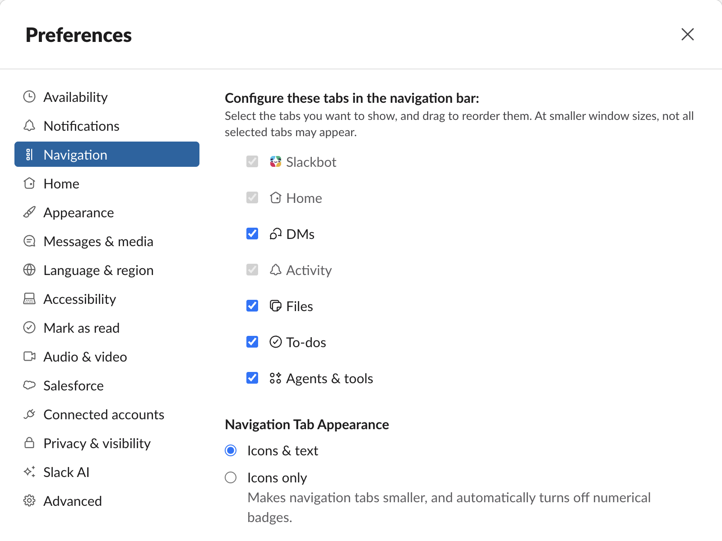Click the Availability clock icon
This screenshot has height=541, width=722.
[29, 97]
